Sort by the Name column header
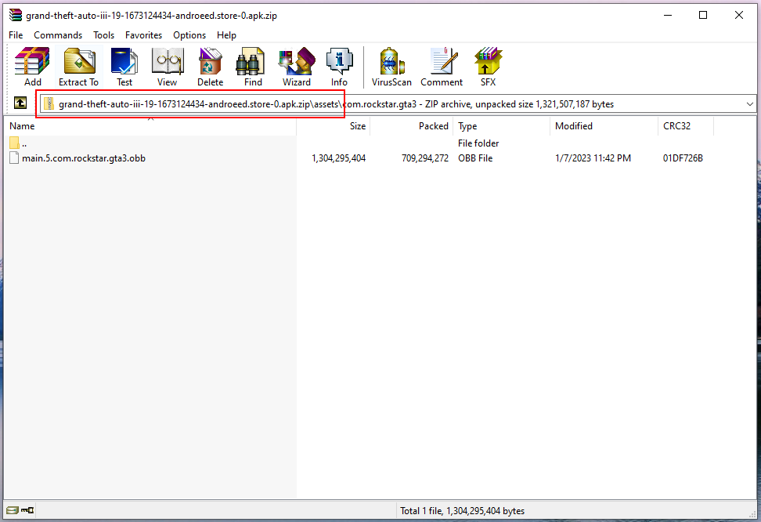Screen dimensions: 761x522 (150, 126)
